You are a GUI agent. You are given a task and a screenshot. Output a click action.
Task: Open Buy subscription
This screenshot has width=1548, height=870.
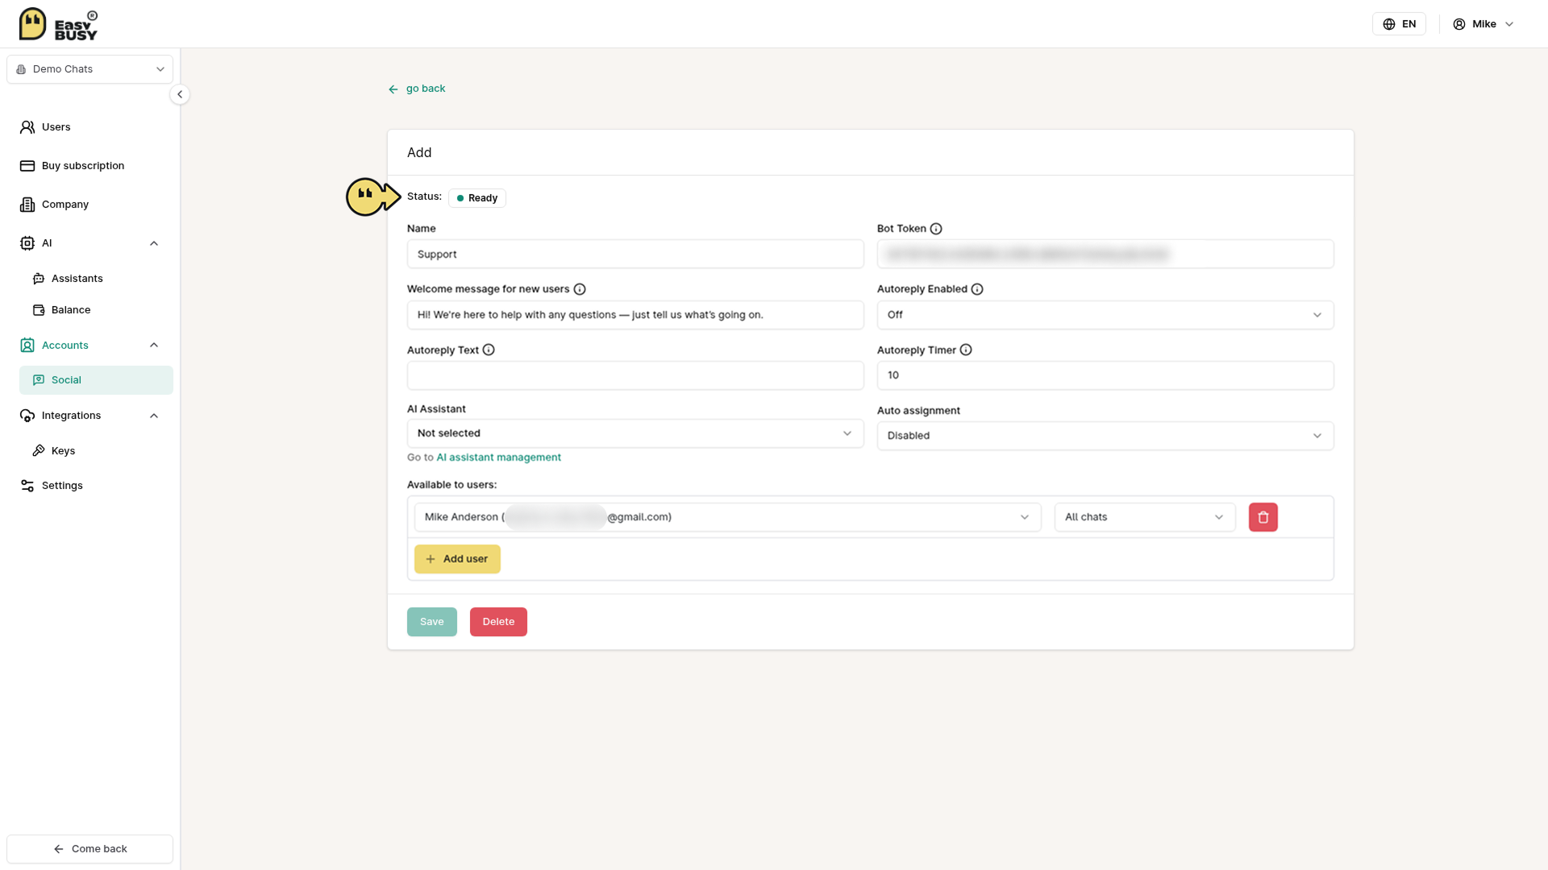tap(83, 166)
